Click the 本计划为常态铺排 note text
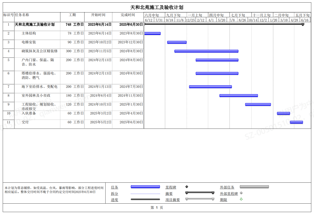Viewport: 314px width, 215px height. click(x=54, y=190)
